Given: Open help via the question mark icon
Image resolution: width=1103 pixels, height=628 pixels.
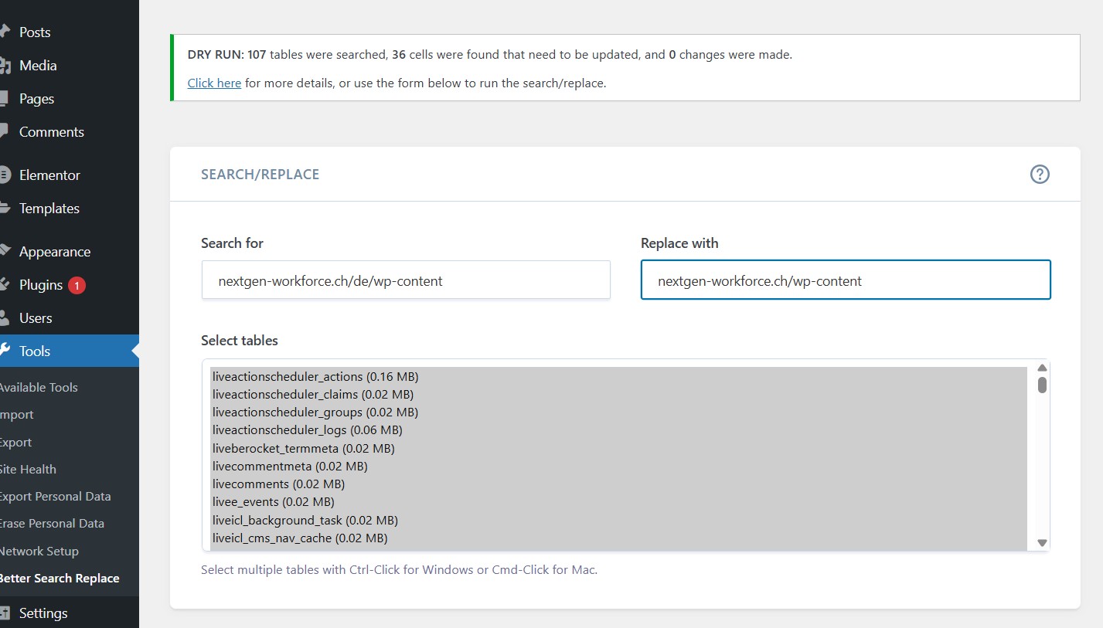Looking at the screenshot, I should tap(1040, 175).
